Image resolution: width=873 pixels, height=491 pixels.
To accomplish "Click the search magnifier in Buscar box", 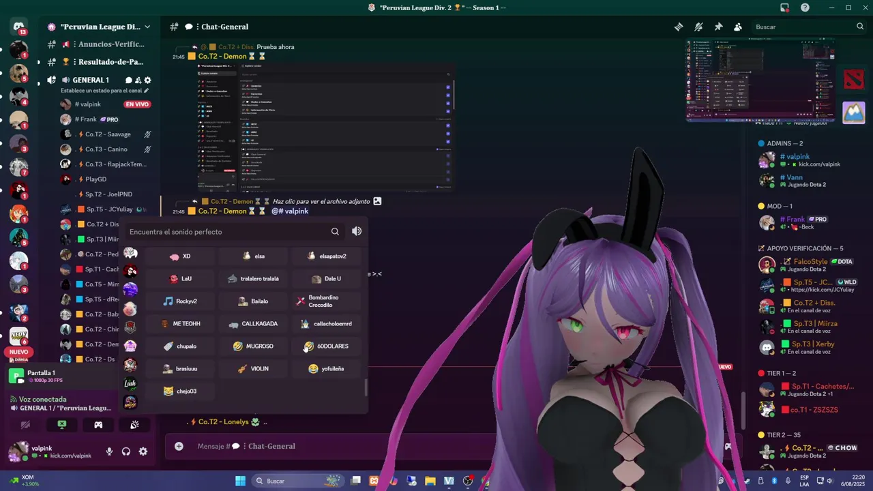I will click(860, 27).
